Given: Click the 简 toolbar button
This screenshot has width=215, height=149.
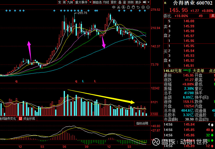Looking at the screenshot, I should 64,2.
